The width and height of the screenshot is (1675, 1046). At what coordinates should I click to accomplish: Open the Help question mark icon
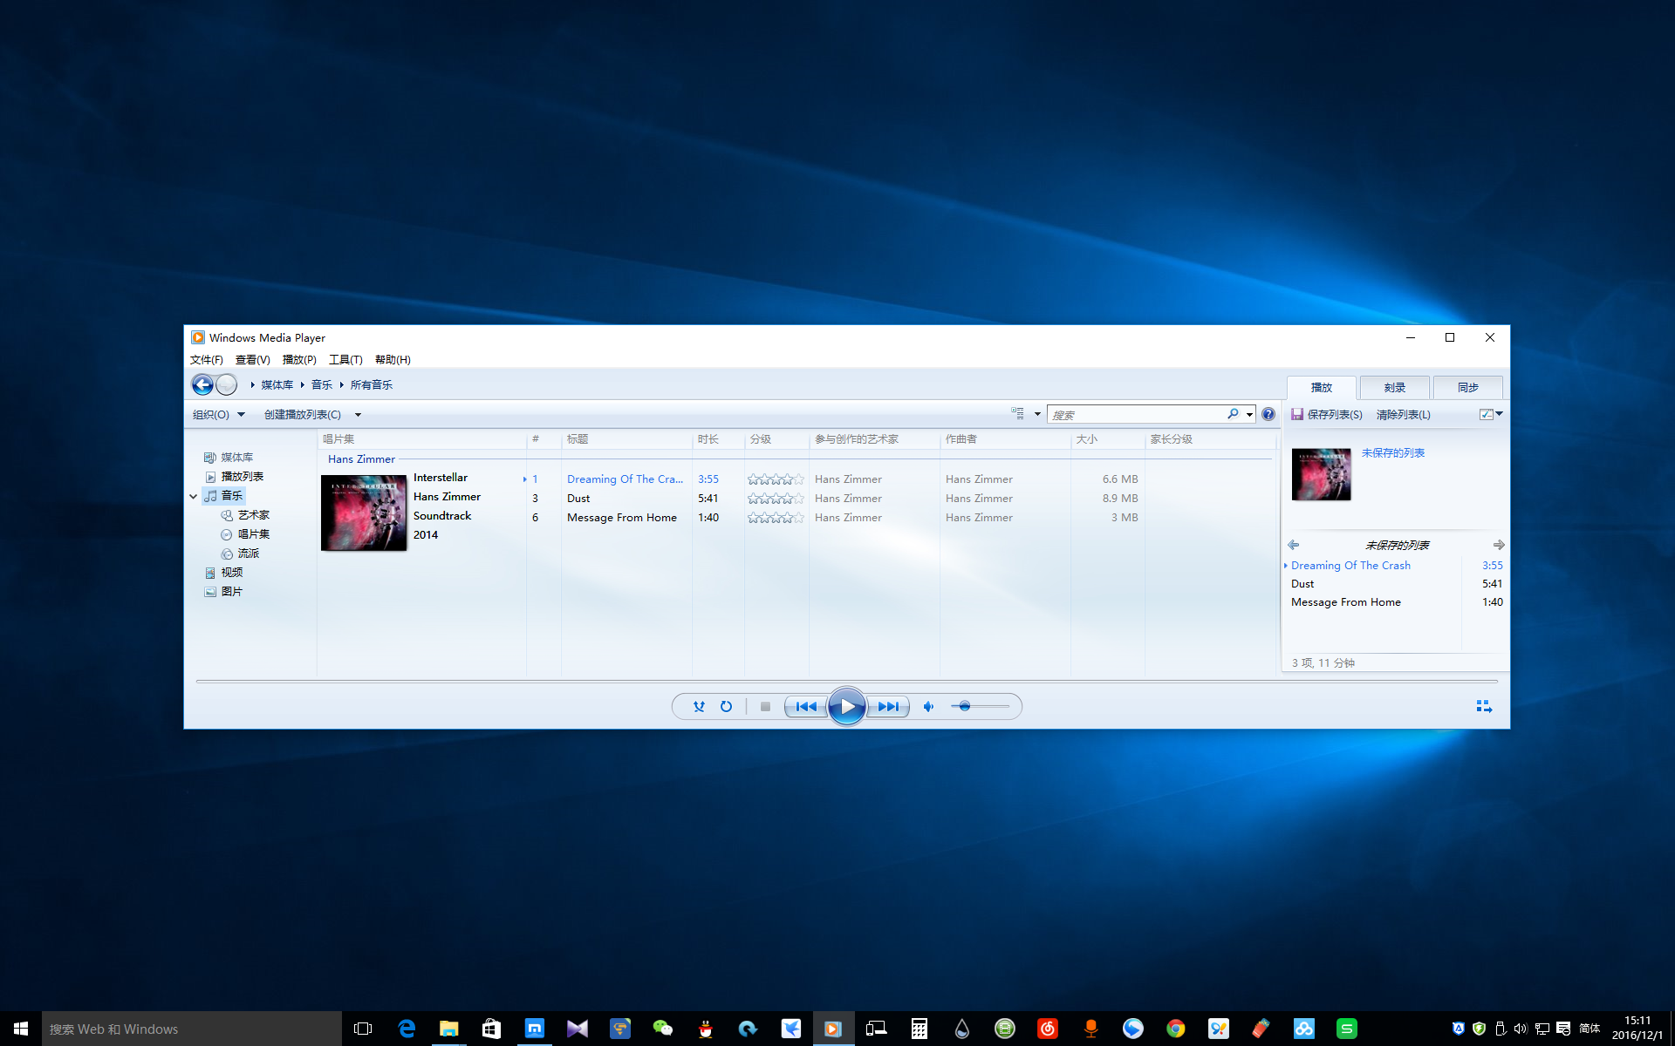pyautogui.click(x=1268, y=415)
